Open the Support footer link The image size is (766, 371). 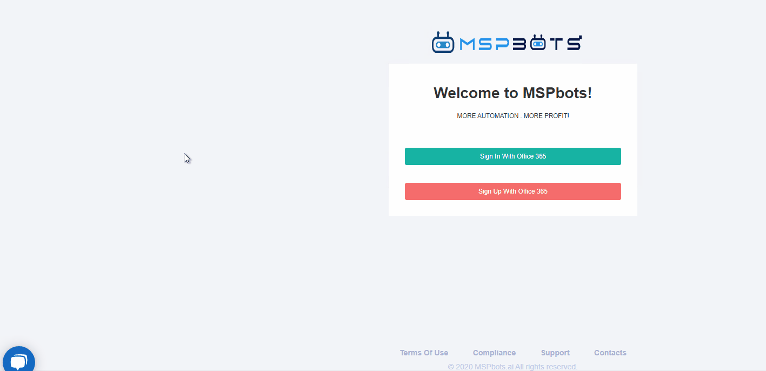555,353
